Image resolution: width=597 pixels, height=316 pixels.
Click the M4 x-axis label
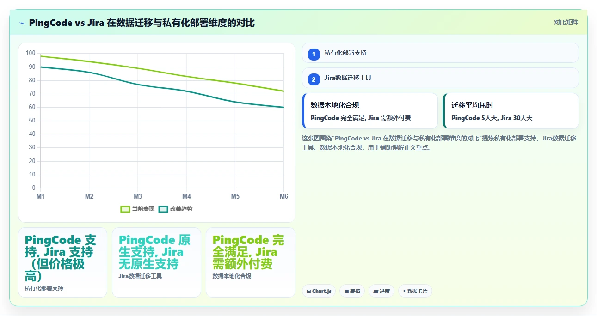(186, 196)
